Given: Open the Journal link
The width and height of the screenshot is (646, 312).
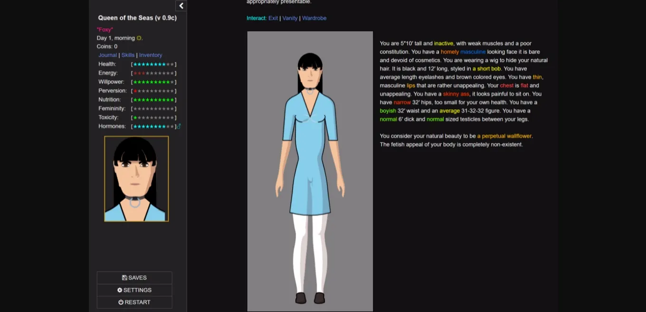Looking at the screenshot, I should 107,55.
